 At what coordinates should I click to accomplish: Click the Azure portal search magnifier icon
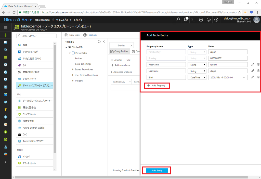[x=178, y=20]
